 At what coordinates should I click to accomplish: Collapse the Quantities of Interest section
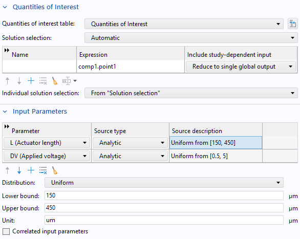[5, 7]
